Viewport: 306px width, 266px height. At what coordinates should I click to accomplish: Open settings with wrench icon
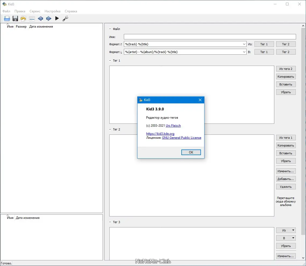(65, 18)
